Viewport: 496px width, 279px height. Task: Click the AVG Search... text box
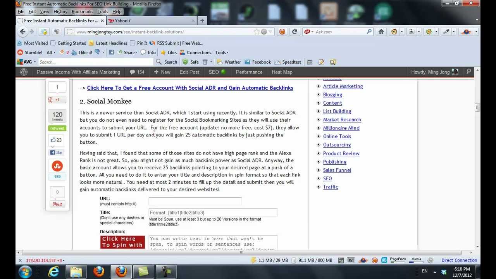[95, 62]
